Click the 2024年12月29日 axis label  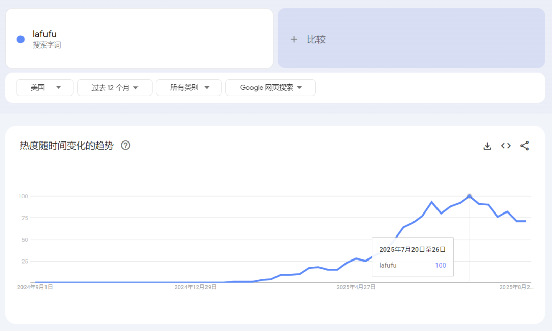[x=195, y=287]
